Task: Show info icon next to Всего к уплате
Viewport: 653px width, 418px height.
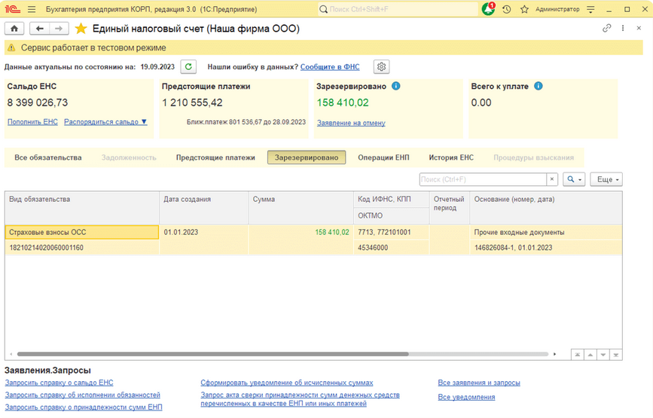Action: click(539, 86)
